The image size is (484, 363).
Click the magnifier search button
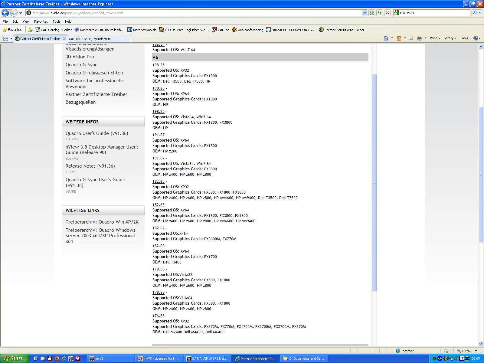474,13
